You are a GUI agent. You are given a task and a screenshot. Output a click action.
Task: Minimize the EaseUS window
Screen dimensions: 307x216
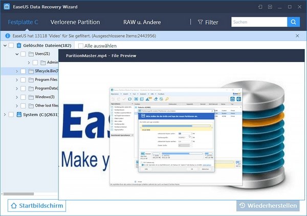tap(280, 7)
